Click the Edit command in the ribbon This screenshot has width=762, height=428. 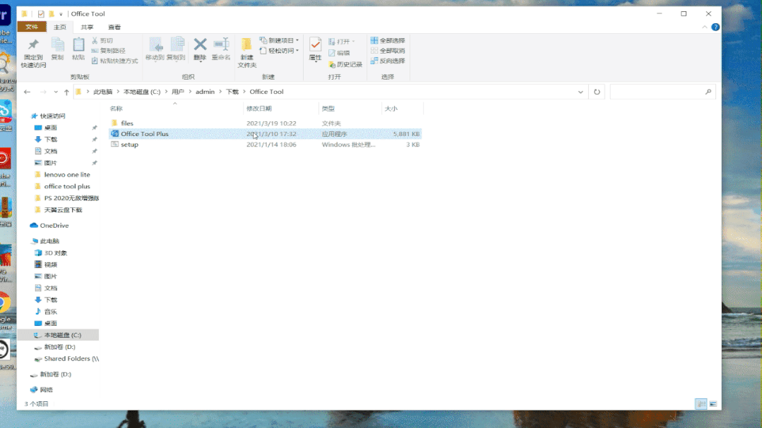(x=339, y=53)
